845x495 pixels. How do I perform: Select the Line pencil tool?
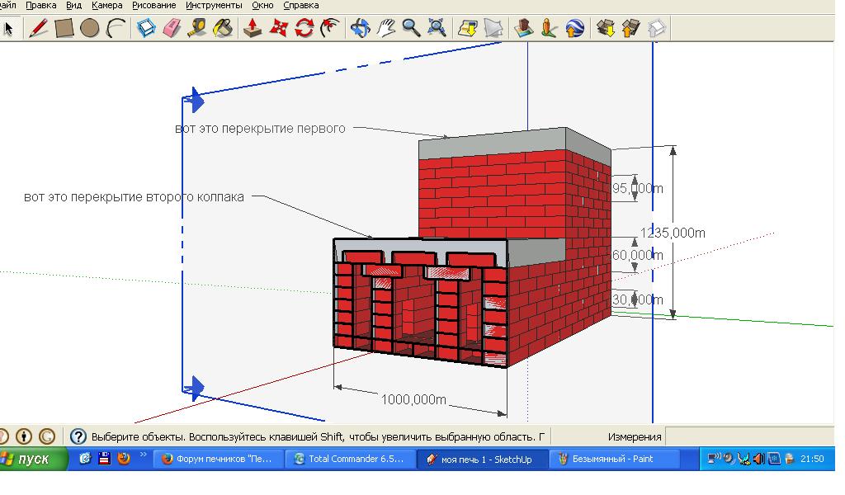[x=38, y=28]
